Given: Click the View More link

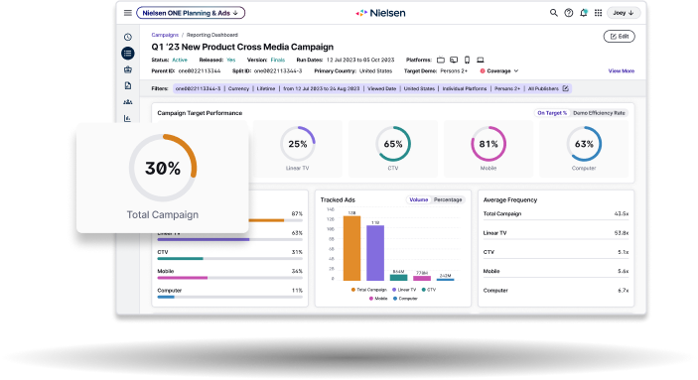Looking at the screenshot, I should [x=621, y=71].
